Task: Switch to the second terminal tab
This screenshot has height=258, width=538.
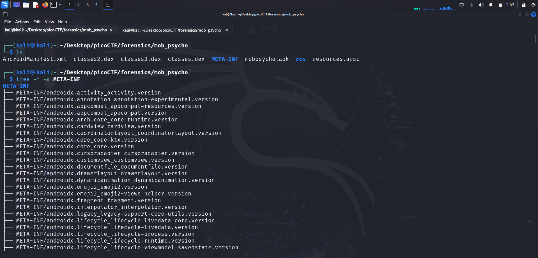Action: pyautogui.click(x=172, y=30)
